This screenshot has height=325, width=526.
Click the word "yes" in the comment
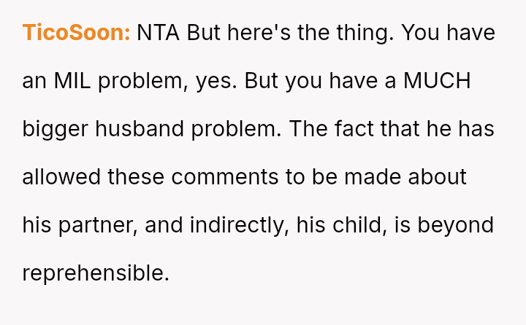215,81
